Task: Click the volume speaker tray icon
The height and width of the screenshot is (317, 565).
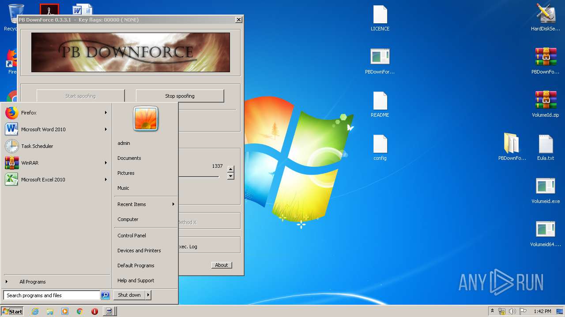Action: point(512,311)
